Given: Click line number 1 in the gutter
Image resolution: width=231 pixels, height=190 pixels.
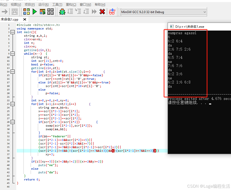Looking at the screenshot, I should (x=9, y=25).
